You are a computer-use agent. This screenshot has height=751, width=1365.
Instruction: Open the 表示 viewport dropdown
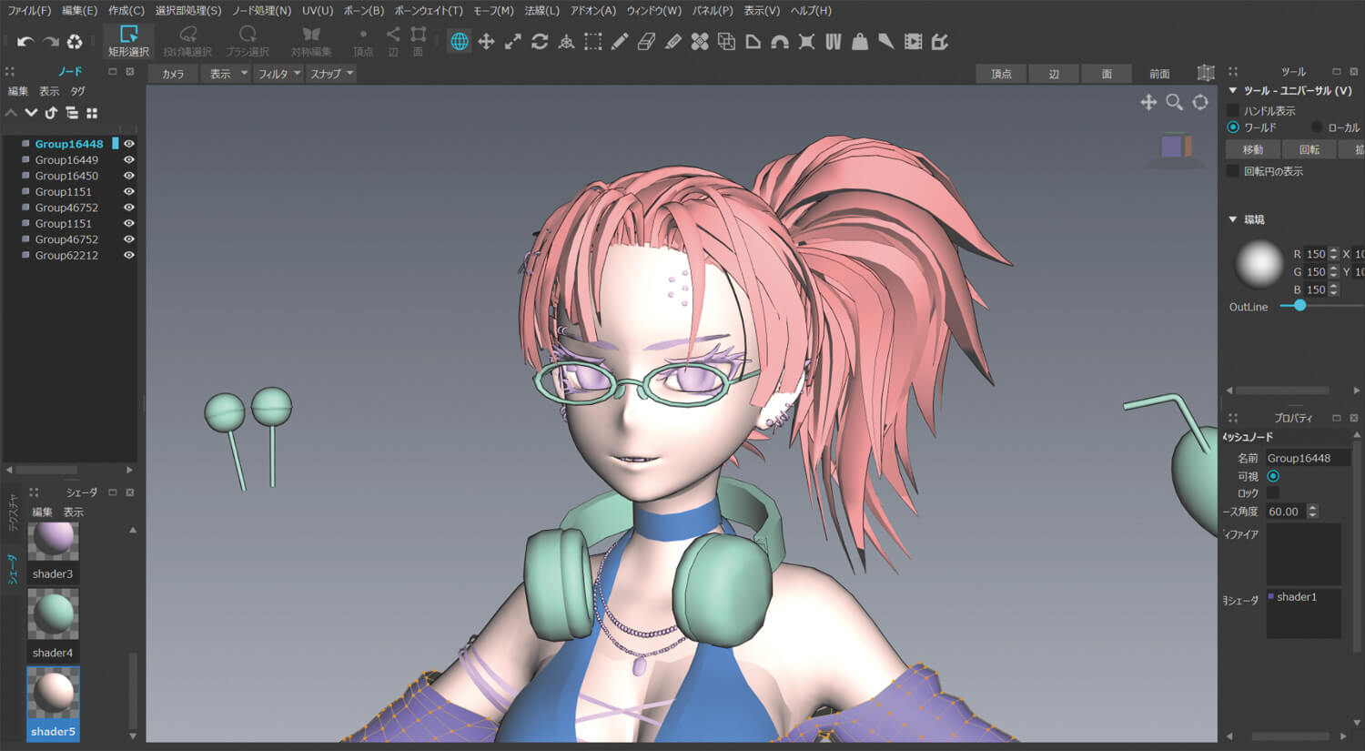click(227, 74)
